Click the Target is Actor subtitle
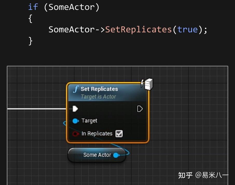Image resolution: width=235 pixels, height=185 pixels. click(98, 97)
